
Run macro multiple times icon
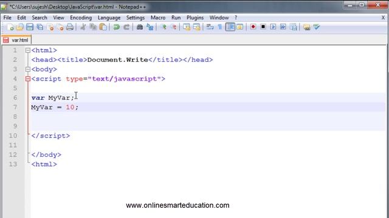[283, 27]
